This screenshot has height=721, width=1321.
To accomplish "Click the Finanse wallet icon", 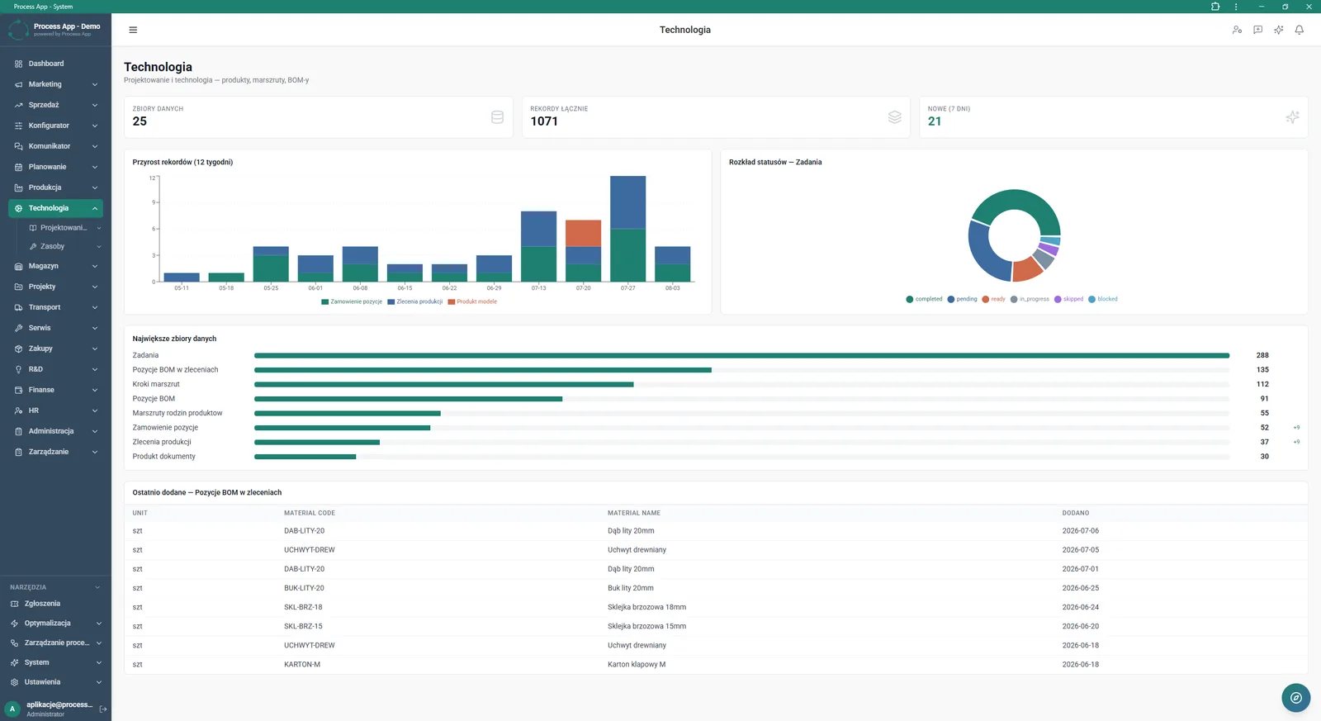I will pos(18,390).
